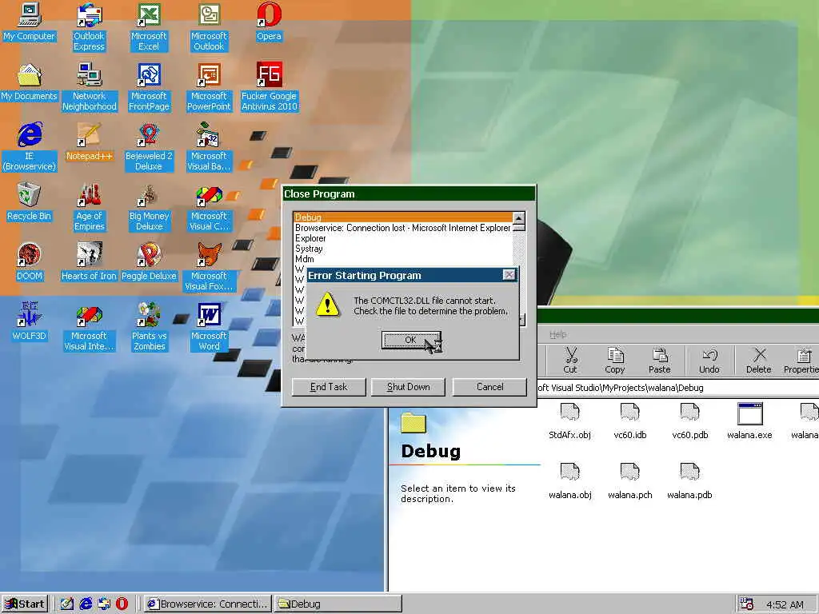Launch Opera from quick launch bar

[122, 604]
